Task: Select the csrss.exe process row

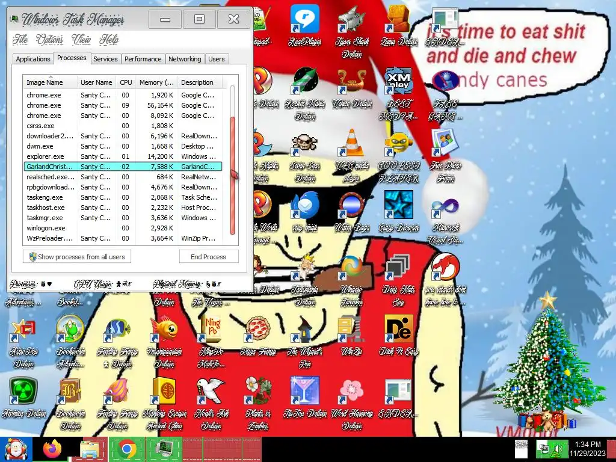Action: click(123, 126)
